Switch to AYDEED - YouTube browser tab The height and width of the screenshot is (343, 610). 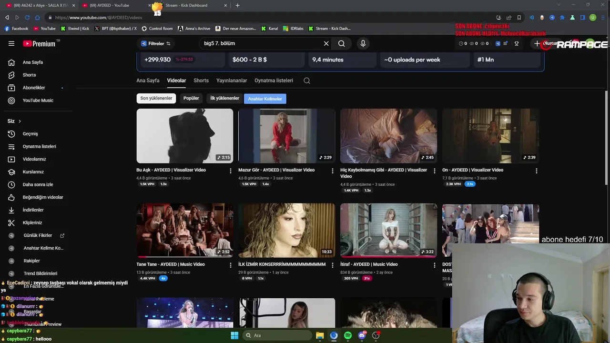(x=114, y=5)
